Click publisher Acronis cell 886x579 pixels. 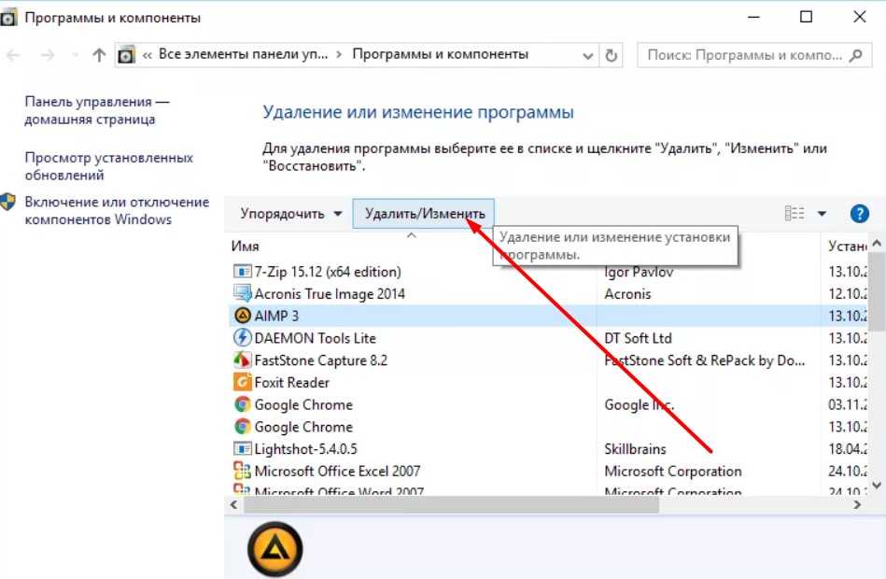coord(627,293)
